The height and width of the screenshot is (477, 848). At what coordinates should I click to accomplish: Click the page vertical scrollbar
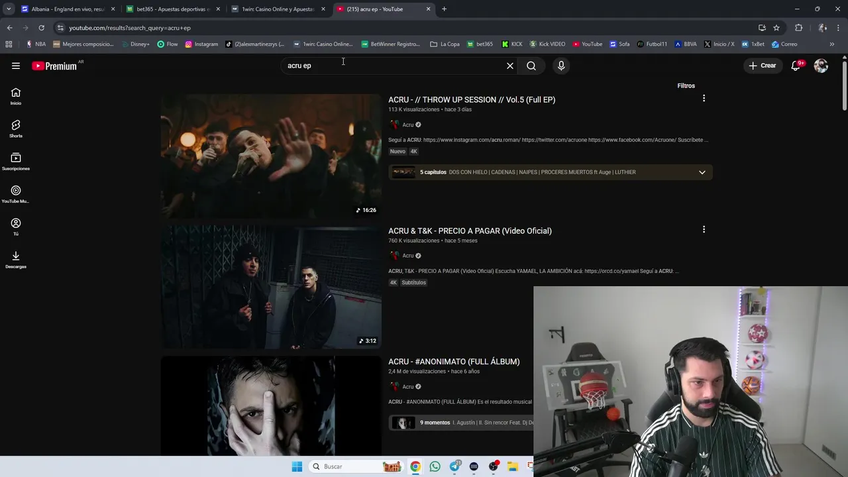pos(845,86)
